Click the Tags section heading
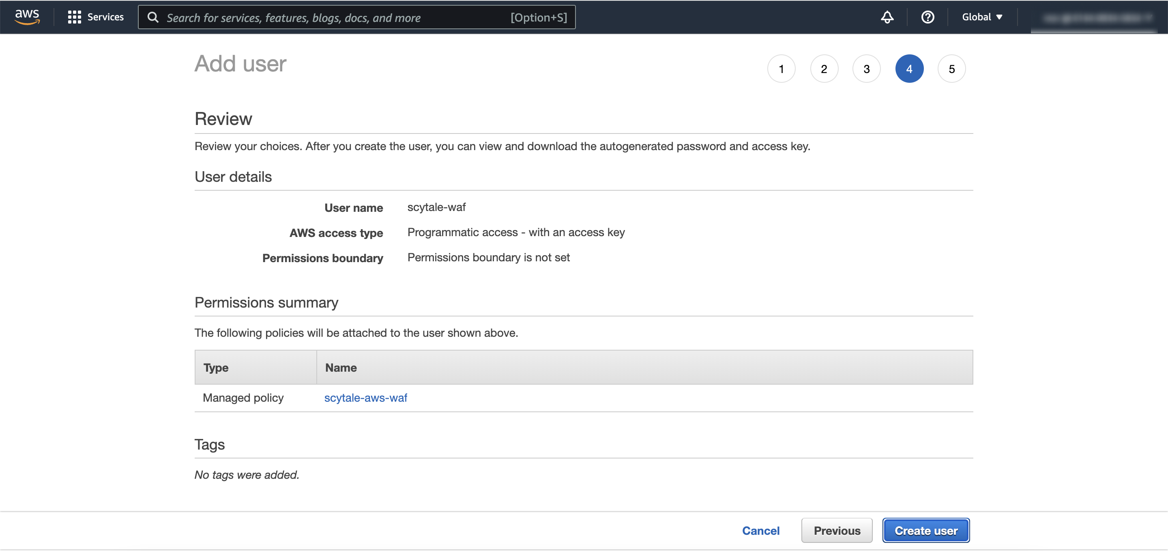 pyautogui.click(x=210, y=444)
